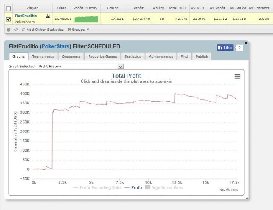Click the $21.12 average profit value
Viewport: 273px width, 210px height.
point(220,19)
